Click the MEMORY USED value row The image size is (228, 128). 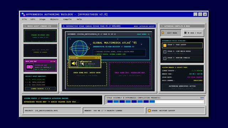(182, 74)
